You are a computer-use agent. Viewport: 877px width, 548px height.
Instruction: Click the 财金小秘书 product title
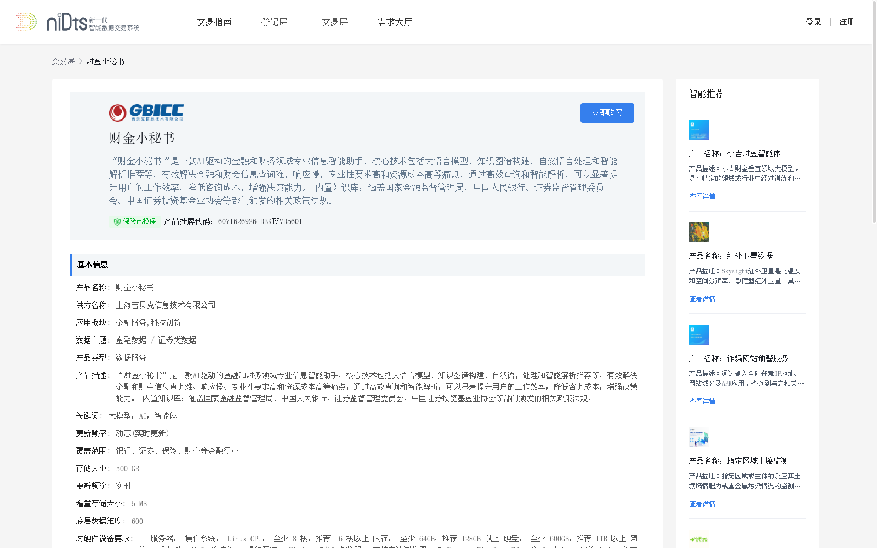tap(142, 138)
